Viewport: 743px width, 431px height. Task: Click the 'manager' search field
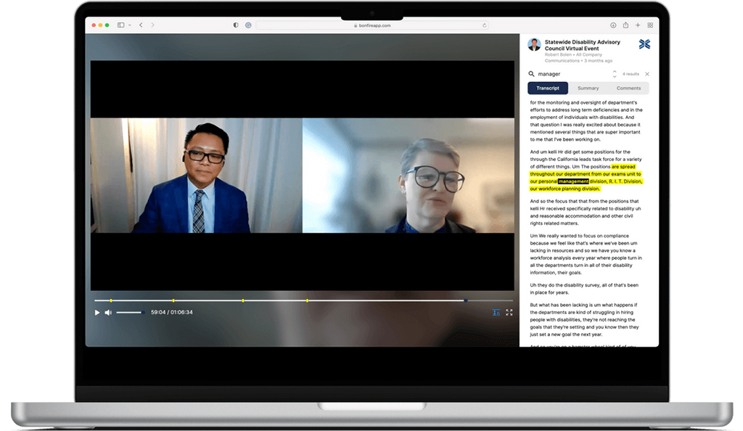coord(570,74)
